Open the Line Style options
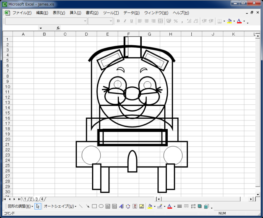The image size is (263, 218). 179,206
